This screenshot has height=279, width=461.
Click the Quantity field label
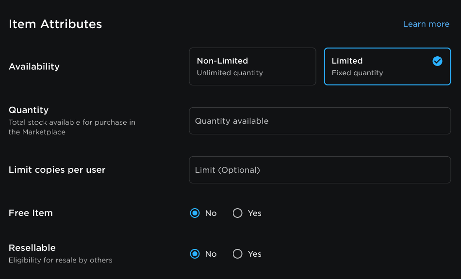pyautogui.click(x=29, y=110)
